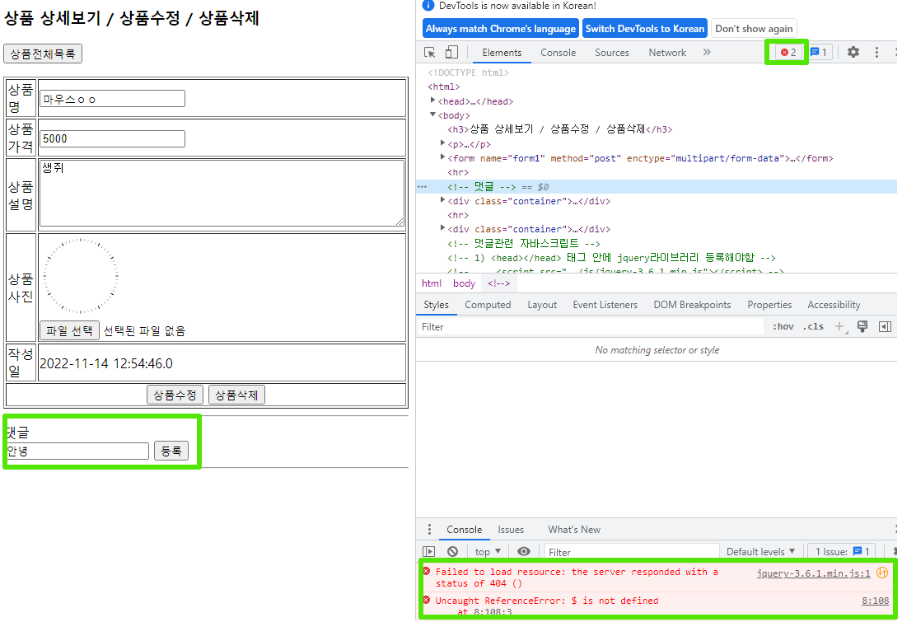Screen dimensions: 902x622
Task: Open What's New drawer tab
Action: click(x=574, y=530)
